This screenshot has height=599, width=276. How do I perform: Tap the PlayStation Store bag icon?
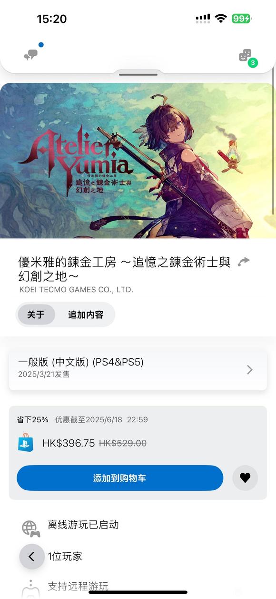tap(26, 443)
